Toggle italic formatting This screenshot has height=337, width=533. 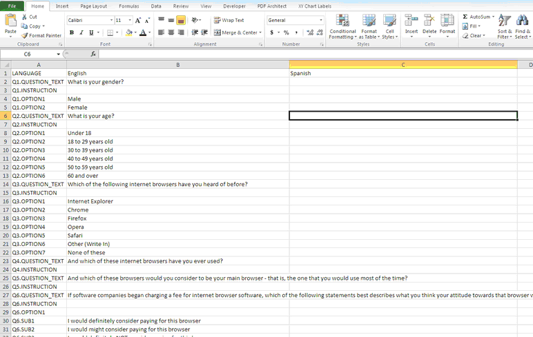click(81, 32)
